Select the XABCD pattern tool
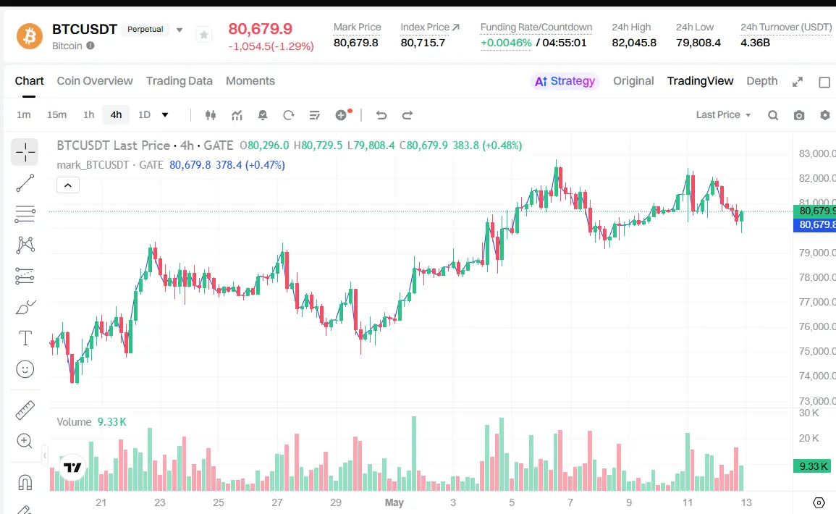836x514 pixels. pyautogui.click(x=25, y=245)
